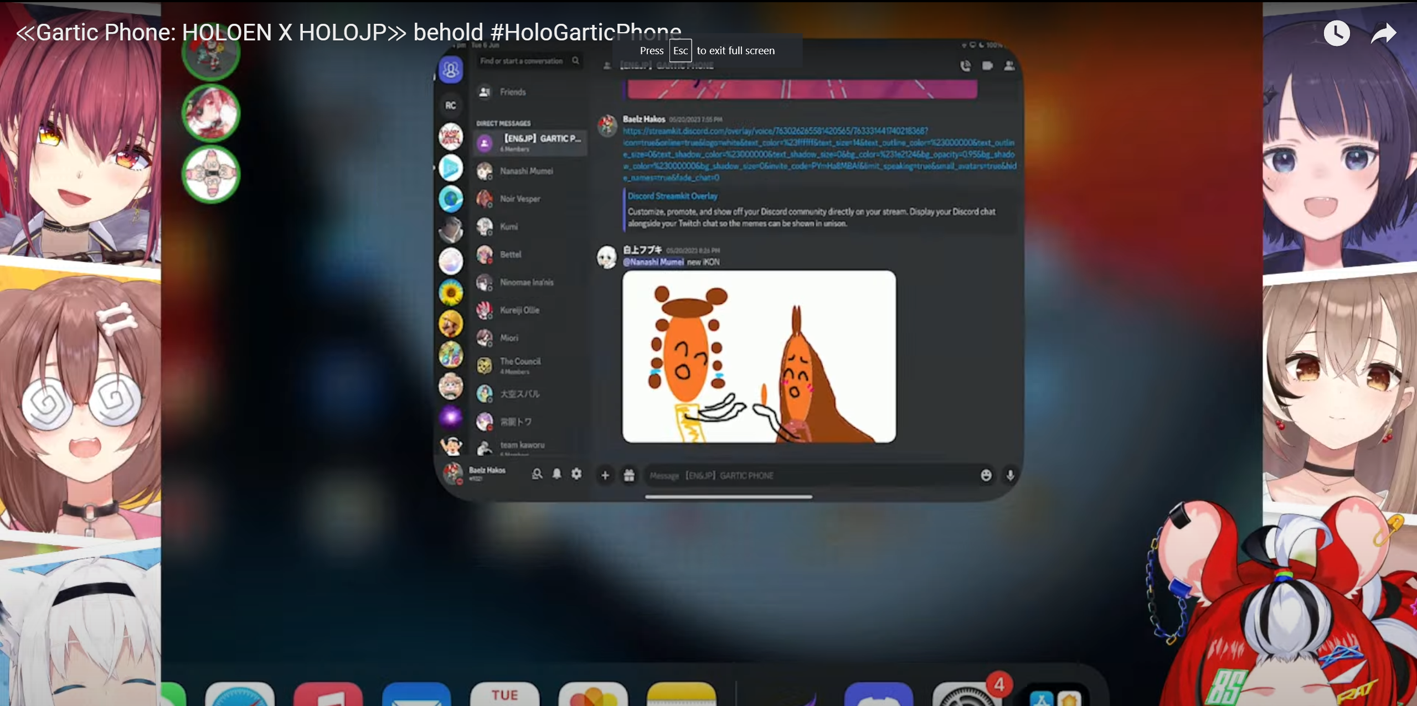Open Notes app in the dock

click(x=682, y=694)
